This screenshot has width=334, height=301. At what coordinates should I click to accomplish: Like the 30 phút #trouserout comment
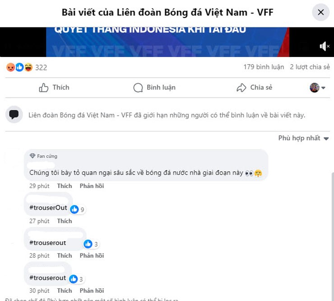click(65, 291)
